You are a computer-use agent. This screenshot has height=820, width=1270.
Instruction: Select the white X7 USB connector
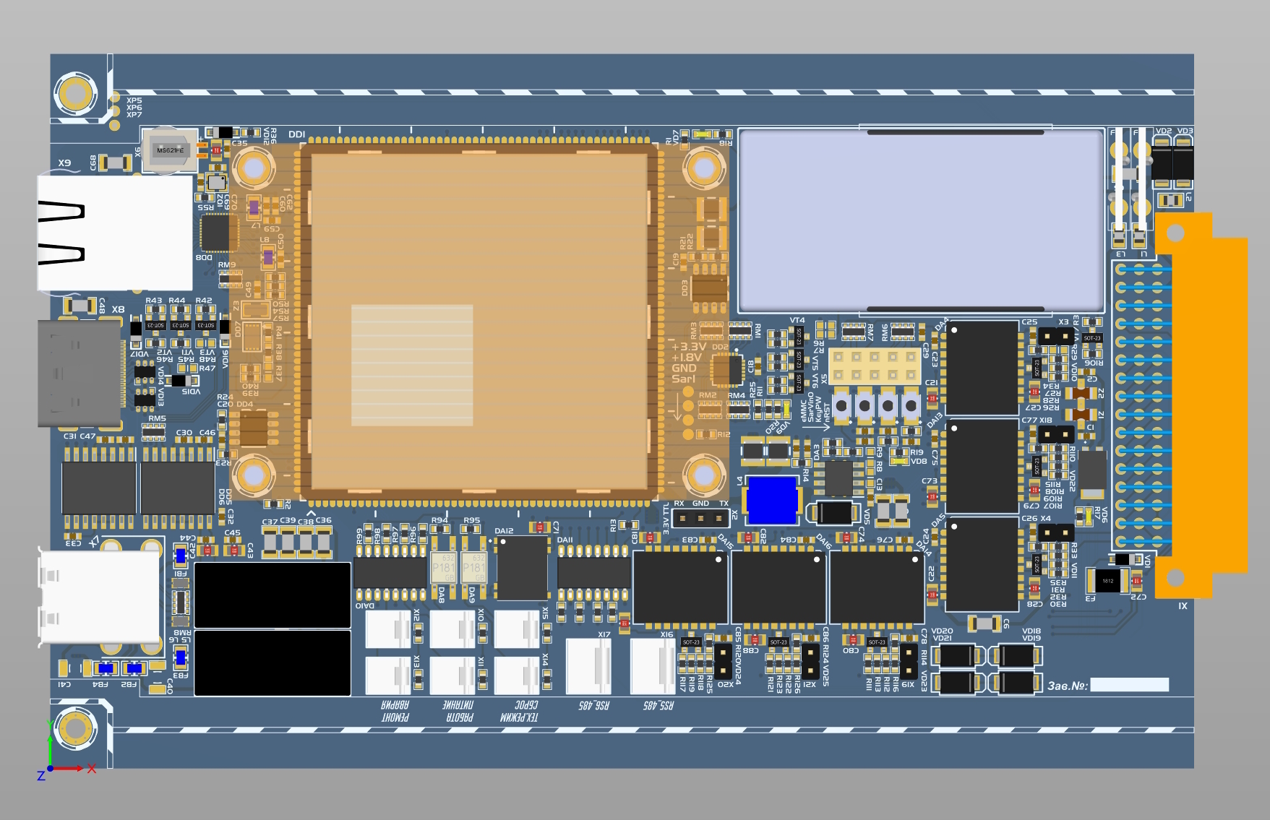click(x=99, y=597)
